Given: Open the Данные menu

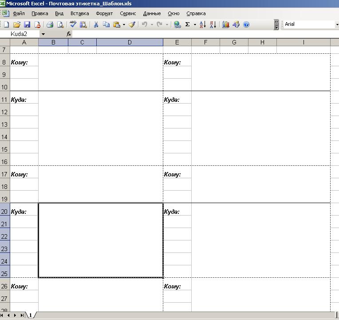Looking at the screenshot, I should point(152,13).
